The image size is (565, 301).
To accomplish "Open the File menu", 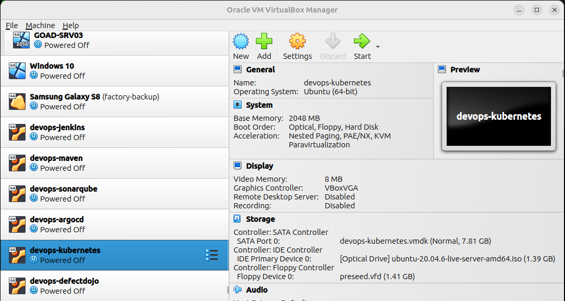I will click(11, 26).
